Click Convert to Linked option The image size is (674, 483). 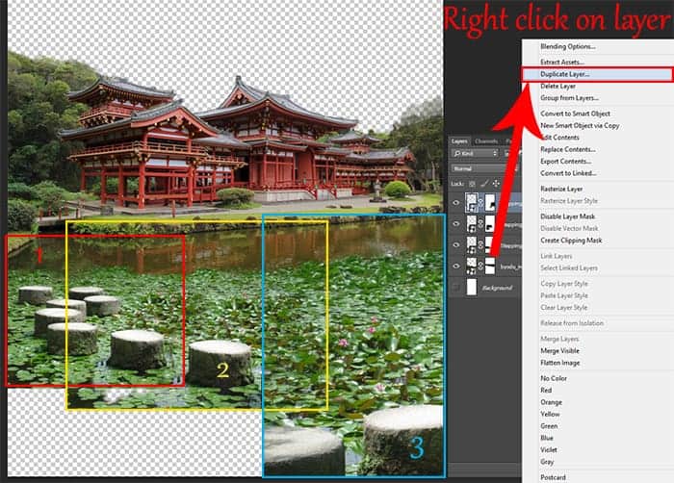(568, 173)
